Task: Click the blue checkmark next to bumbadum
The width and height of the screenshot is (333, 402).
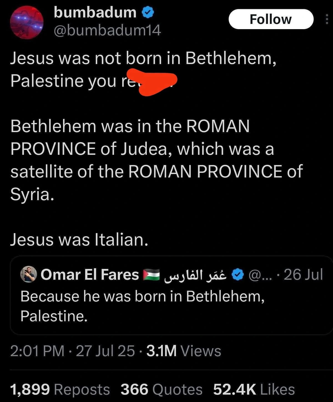Action: point(148,12)
